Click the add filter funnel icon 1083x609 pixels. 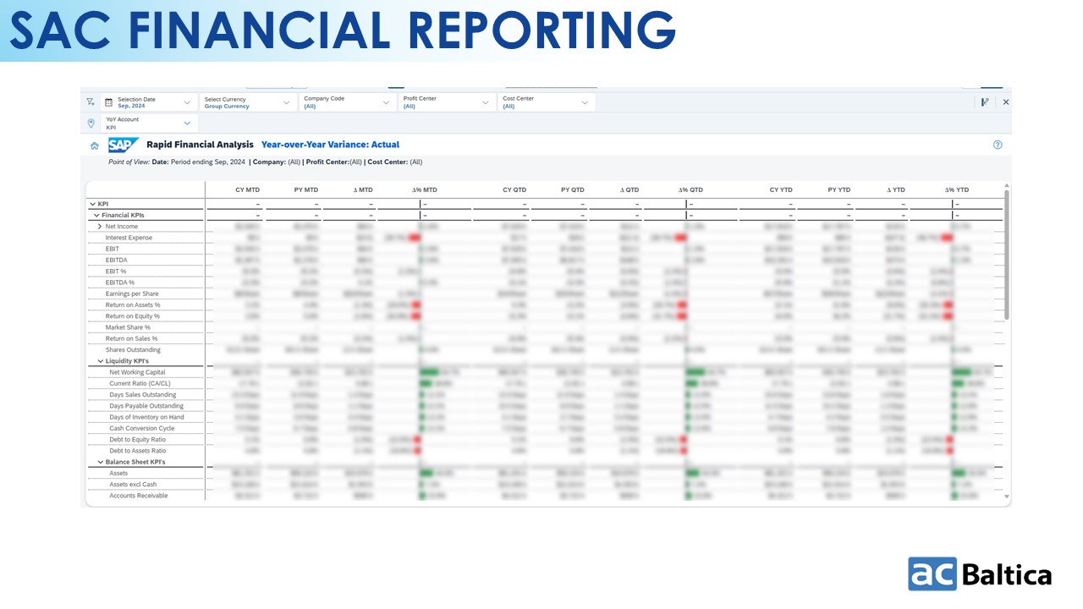91,102
